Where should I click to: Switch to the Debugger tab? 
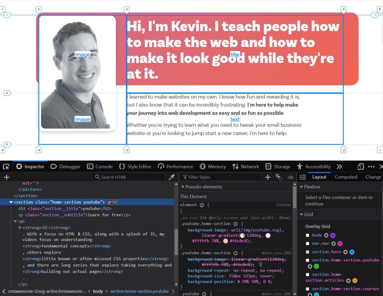tap(66, 167)
